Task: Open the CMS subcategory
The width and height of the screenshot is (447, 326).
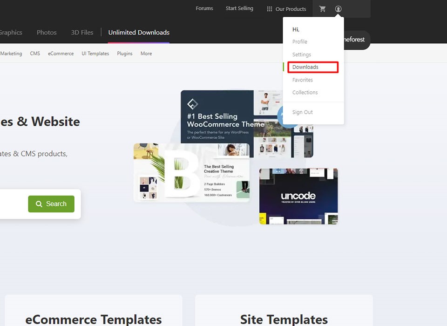Action: (x=35, y=54)
